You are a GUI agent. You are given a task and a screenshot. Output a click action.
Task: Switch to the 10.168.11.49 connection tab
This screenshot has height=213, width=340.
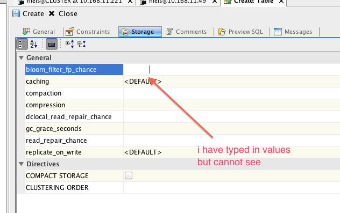point(178,2)
